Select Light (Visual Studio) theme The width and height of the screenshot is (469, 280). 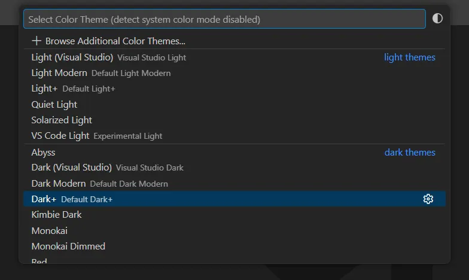72,57
